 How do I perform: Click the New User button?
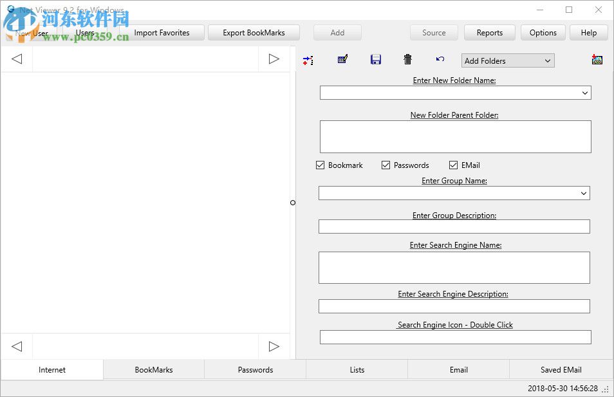[x=32, y=33]
